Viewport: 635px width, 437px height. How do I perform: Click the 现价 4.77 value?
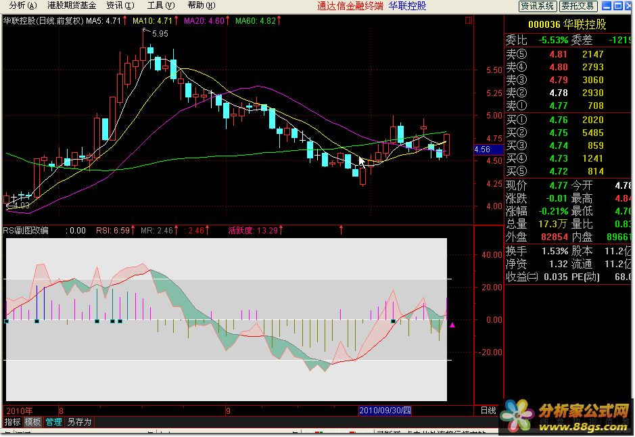[x=559, y=185]
